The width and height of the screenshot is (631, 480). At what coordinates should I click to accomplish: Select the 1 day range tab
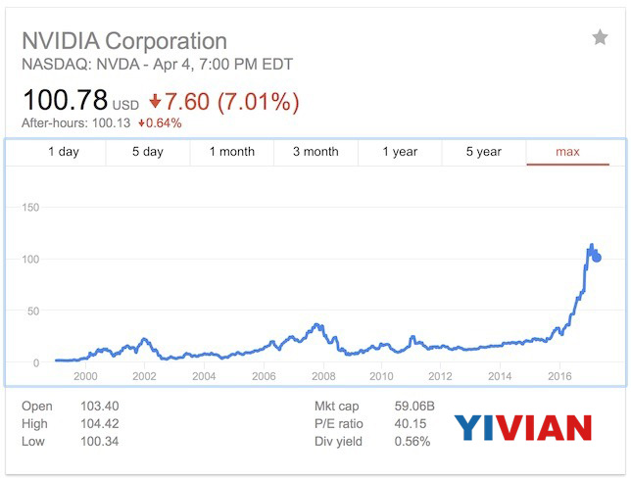pos(64,152)
